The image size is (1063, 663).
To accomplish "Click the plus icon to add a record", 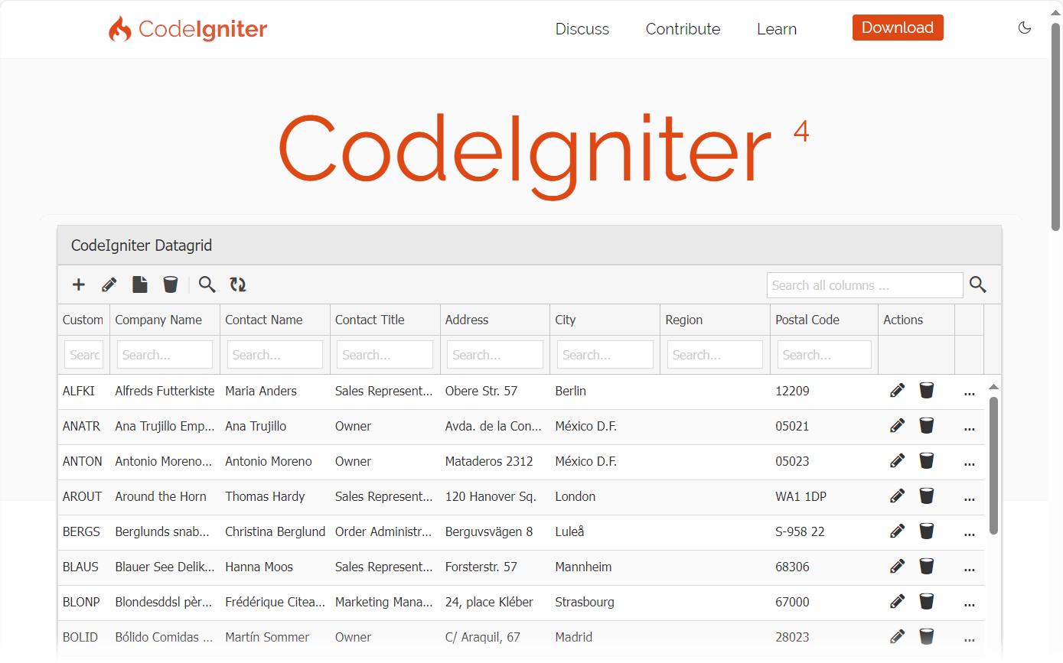I will (x=79, y=284).
